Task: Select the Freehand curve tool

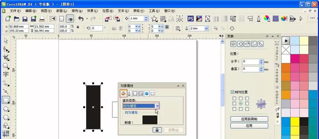Action: tap(6, 83)
